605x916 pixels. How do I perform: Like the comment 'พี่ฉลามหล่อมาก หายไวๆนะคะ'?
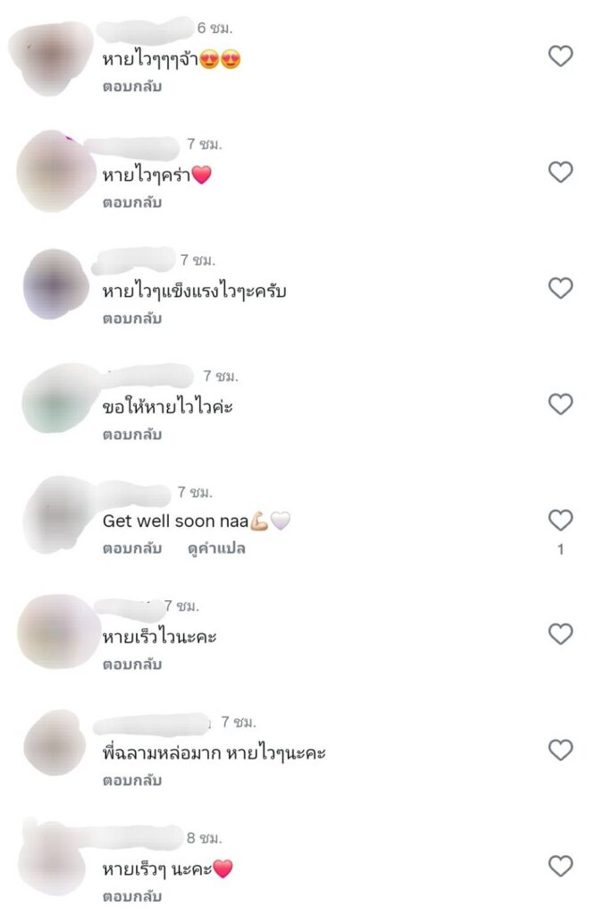(560, 751)
